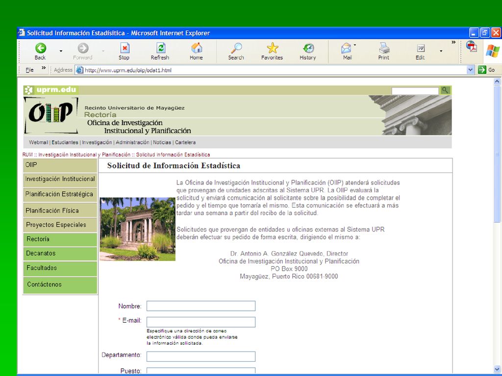The height and width of the screenshot is (376, 502).
Task: Open the History panel icon
Action: (308, 48)
